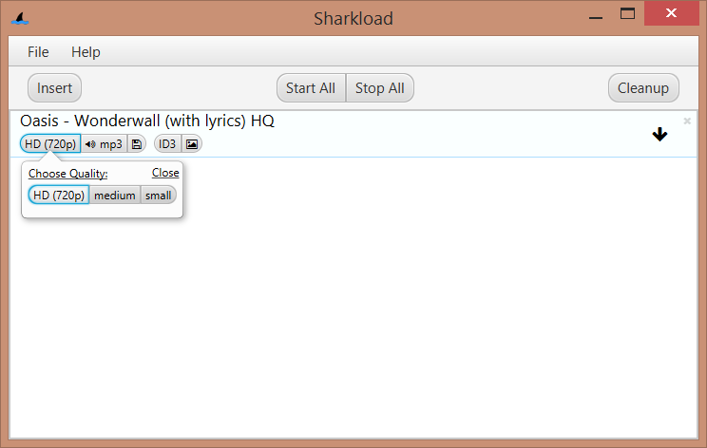
Task: Click the cover image picture icon
Action: [x=191, y=144]
